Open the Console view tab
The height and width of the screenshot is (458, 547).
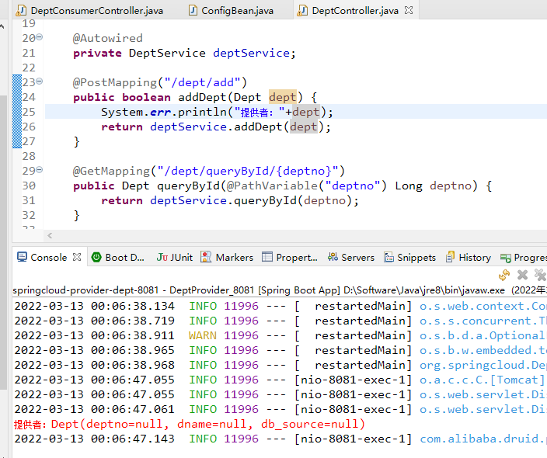point(49,257)
